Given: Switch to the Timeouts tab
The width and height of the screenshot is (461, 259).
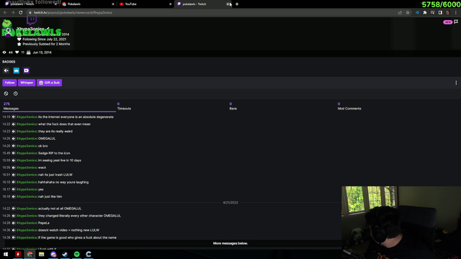Looking at the screenshot, I should point(124,106).
